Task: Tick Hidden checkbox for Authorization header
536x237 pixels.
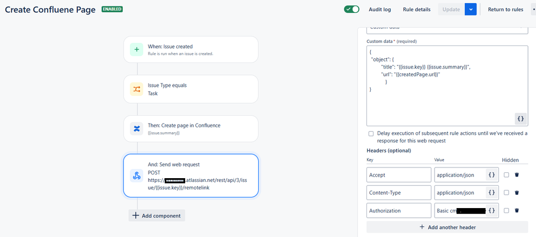Action: click(506, 211)
